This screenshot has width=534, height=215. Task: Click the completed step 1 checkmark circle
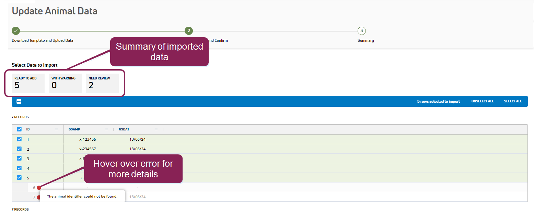pyautogui.click(x=16, y=31)
